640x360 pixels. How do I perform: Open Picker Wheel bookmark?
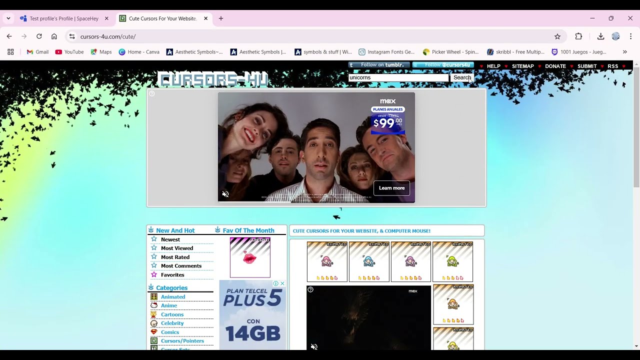tap(450, 52)
